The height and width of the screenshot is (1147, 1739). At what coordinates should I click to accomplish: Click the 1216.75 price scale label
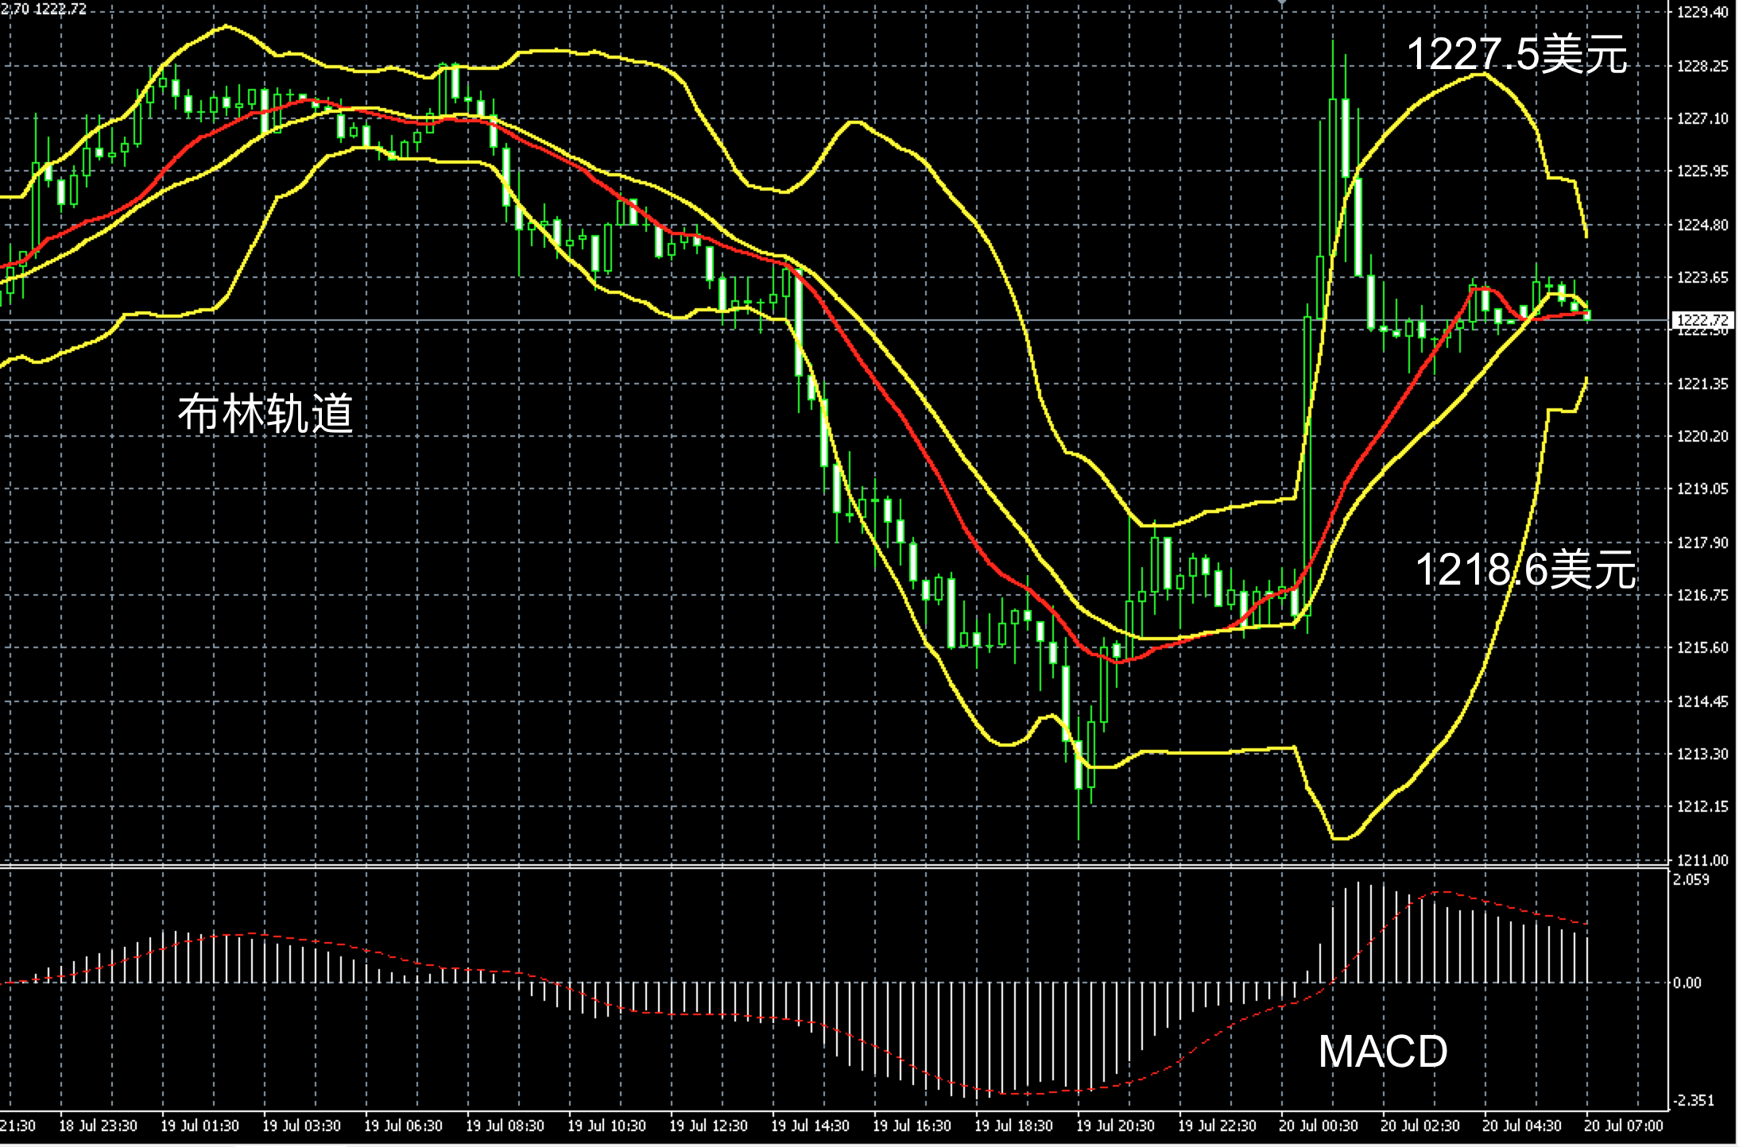1702,595
